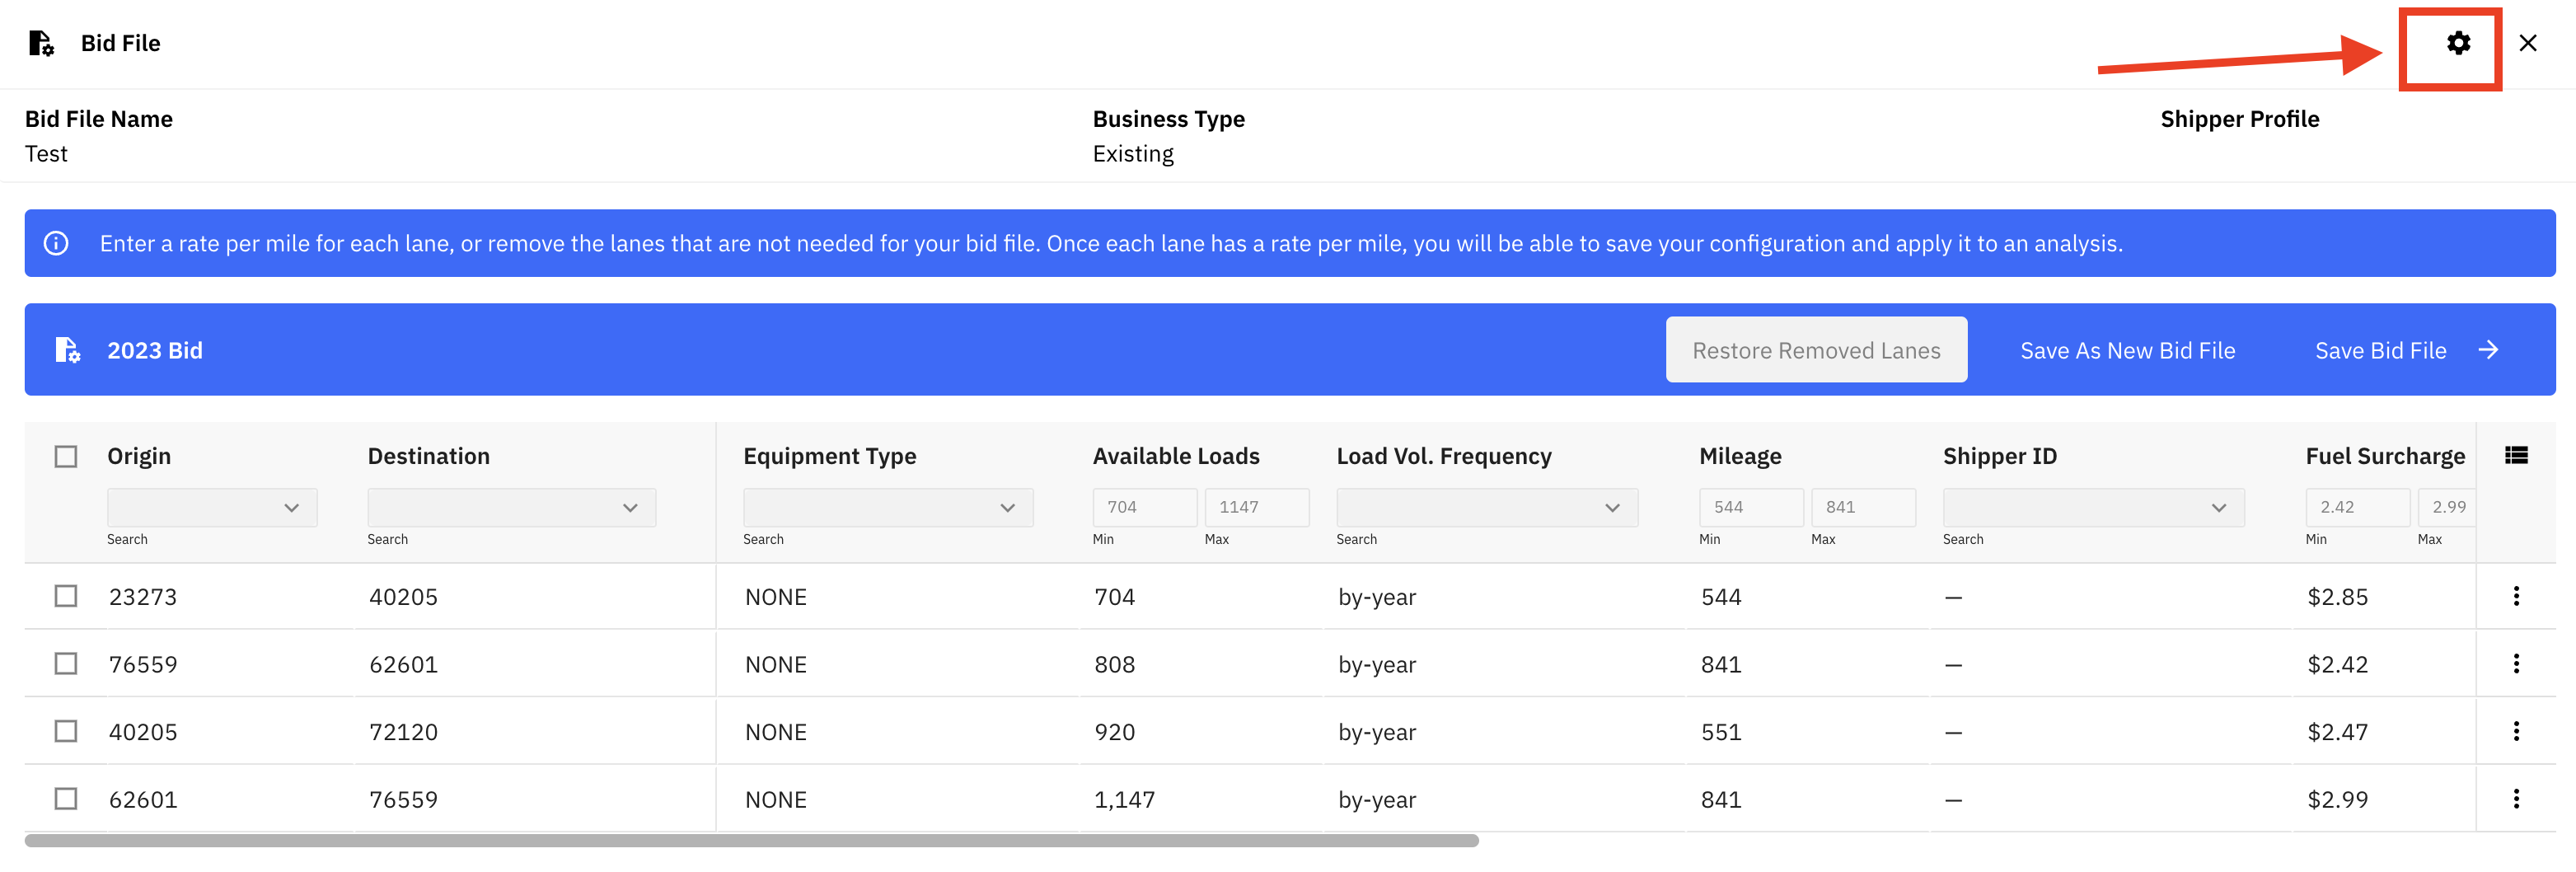This screenshot has width=2576, height=872.
Task: Open bid file settings gear icon
Action: click(2458, 43)
